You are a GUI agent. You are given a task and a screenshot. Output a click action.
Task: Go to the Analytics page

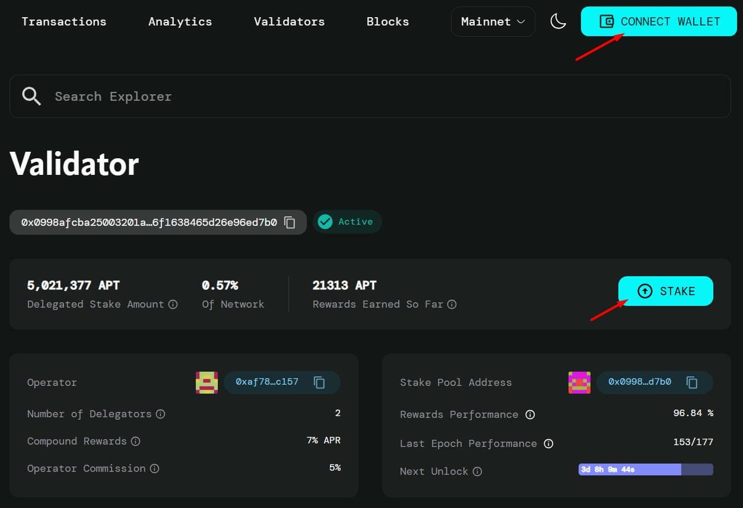pos(180,21)
